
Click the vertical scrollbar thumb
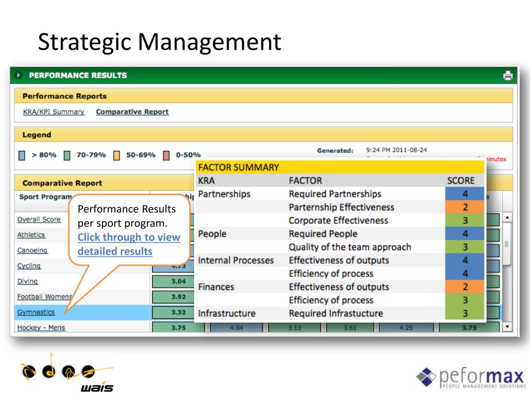pyautogui.click(x=507, y=243)
